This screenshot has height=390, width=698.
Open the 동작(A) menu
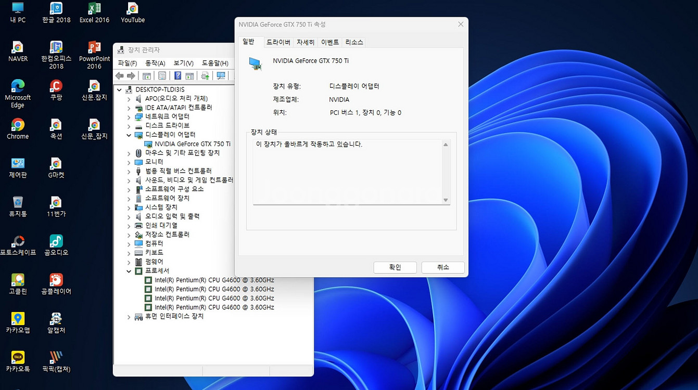[x=156, y=62]
